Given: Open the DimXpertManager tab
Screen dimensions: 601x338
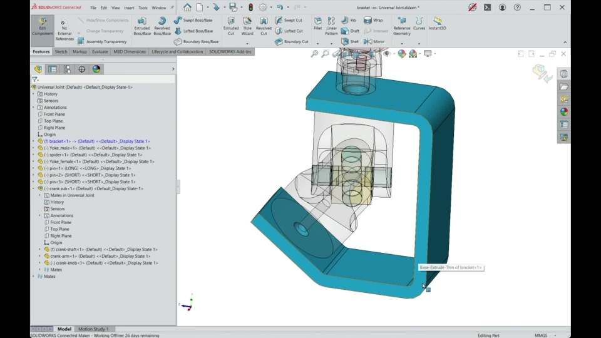Looking at the screenshot, I should click(81, 69).
